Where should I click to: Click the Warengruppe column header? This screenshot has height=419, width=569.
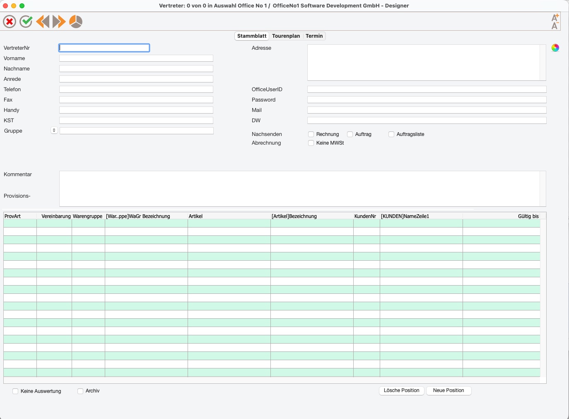pyautogui.click(x=88, y=216)
